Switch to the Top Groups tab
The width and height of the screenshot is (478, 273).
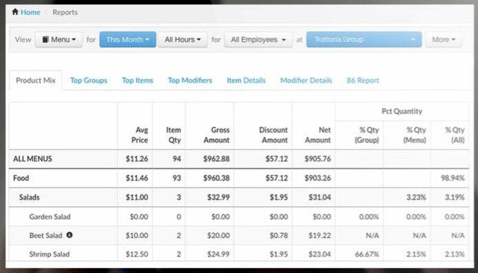89,80
